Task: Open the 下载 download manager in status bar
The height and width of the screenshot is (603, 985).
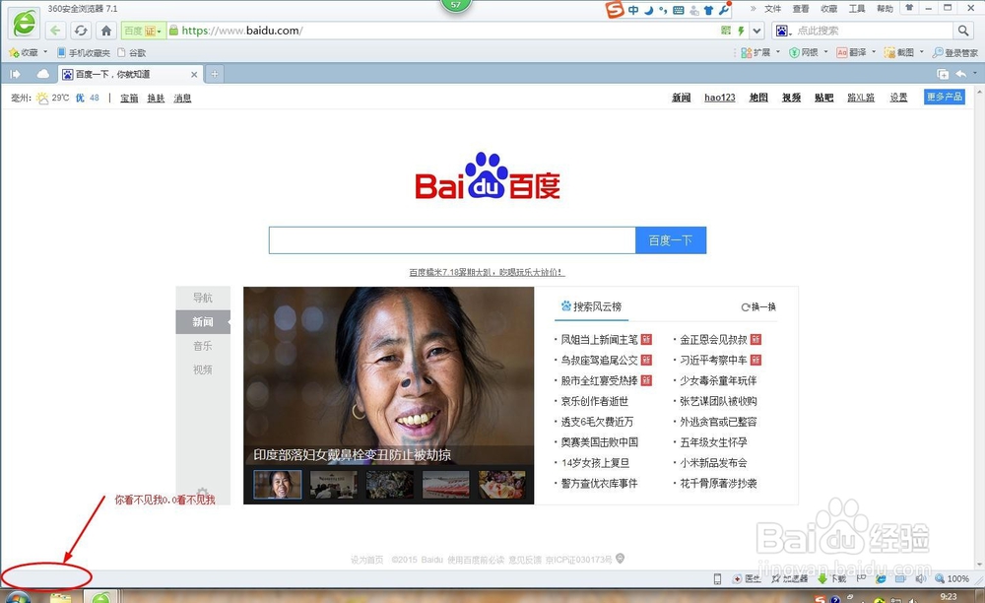Action: [x=831, y=578]
